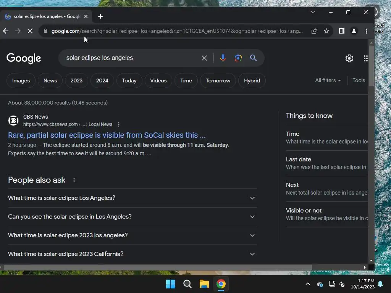Viewport: 391px width, 293px height.
Task: Open the tab search chevron in title bar
Action: point(313,12)
